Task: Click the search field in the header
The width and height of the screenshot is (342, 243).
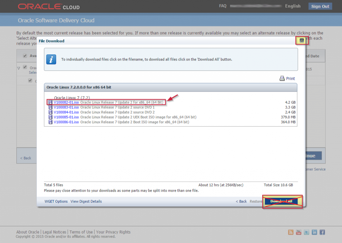Action: coord(255,6)
